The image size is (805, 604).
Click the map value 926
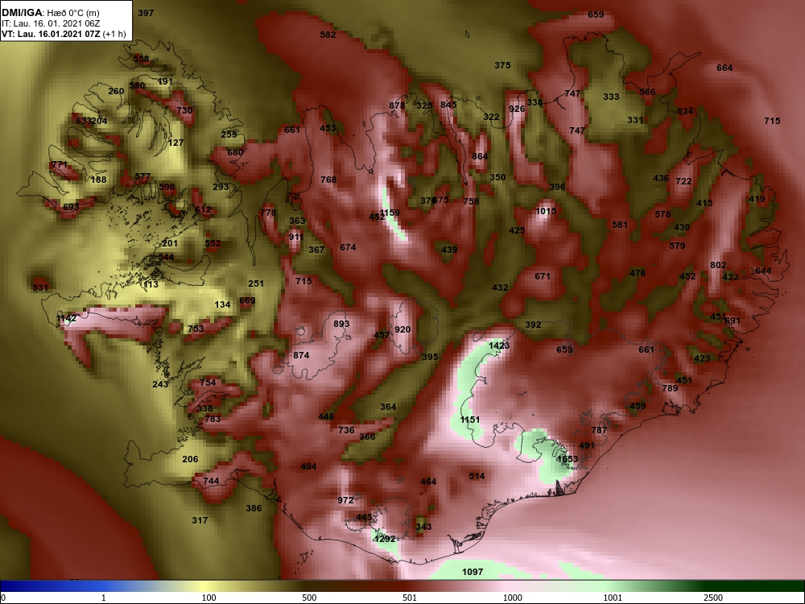tap(517, 109)
